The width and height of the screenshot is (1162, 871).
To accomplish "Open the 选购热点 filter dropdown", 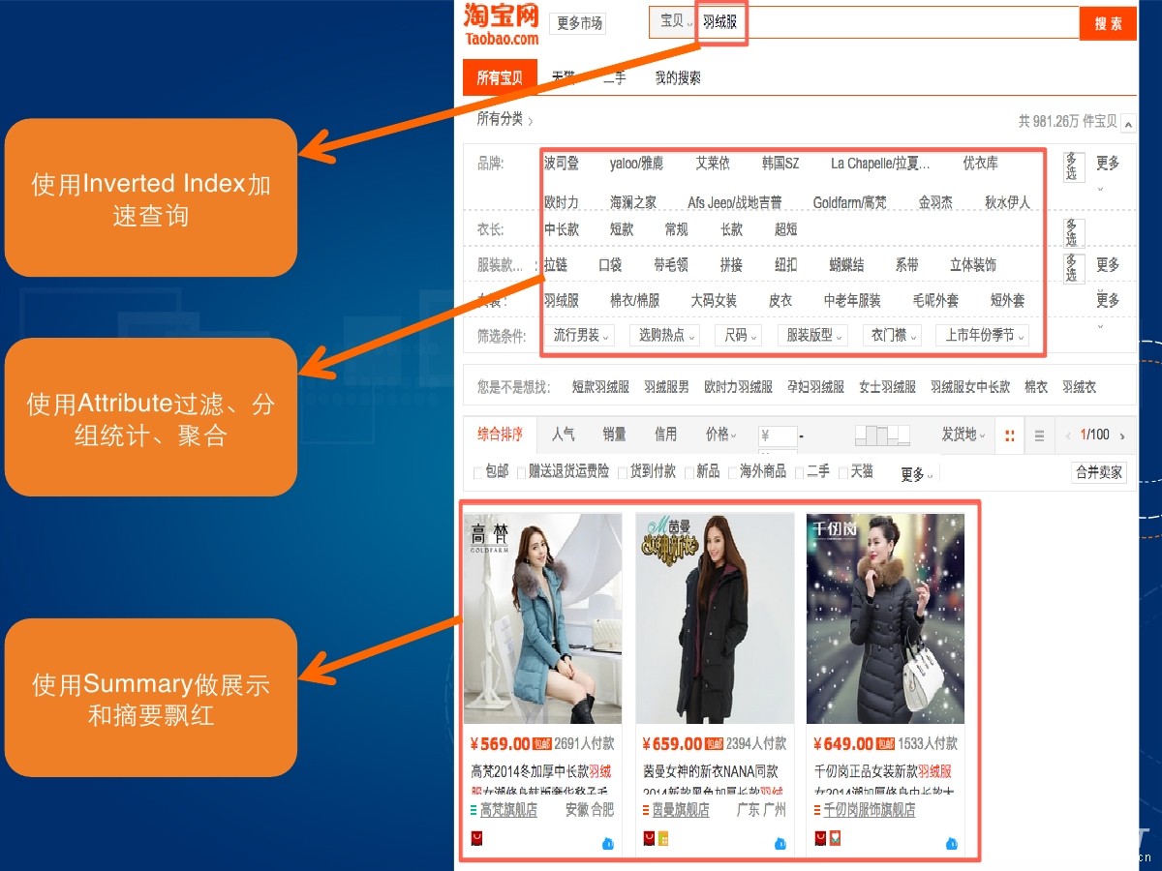I will pyautogui.click(x=665, y=336).
